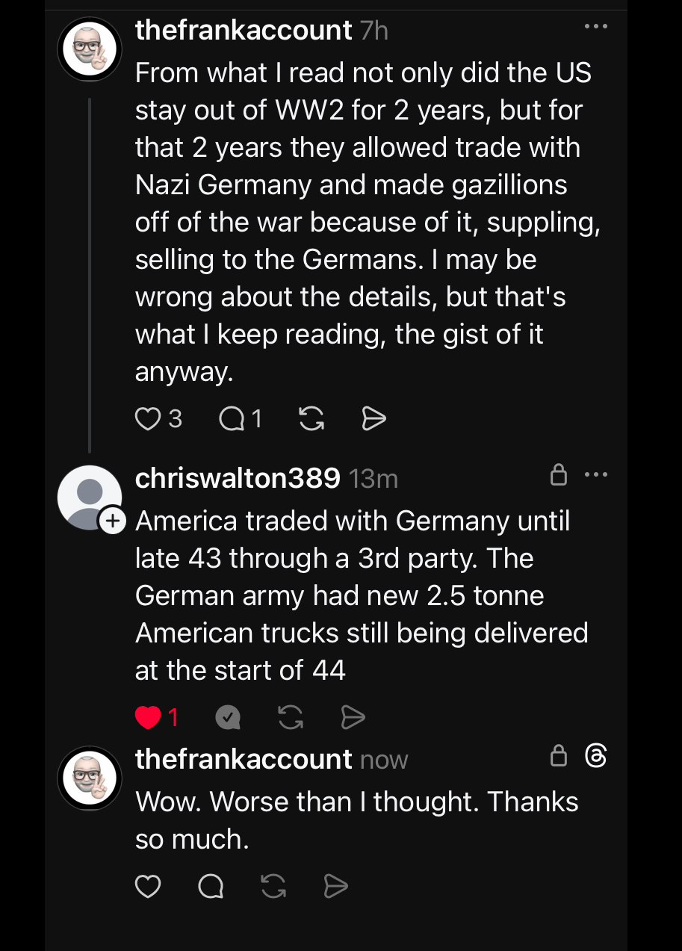682x951 pixels.
Task: Click the Threads logo icon on latest reply
Action: click(596, 757)
